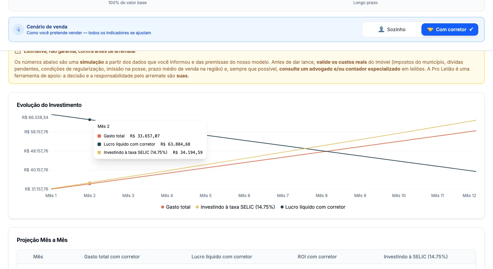Click the Mês 3 axis label
This screenshot has height=269, width=493.
point(128,196)
